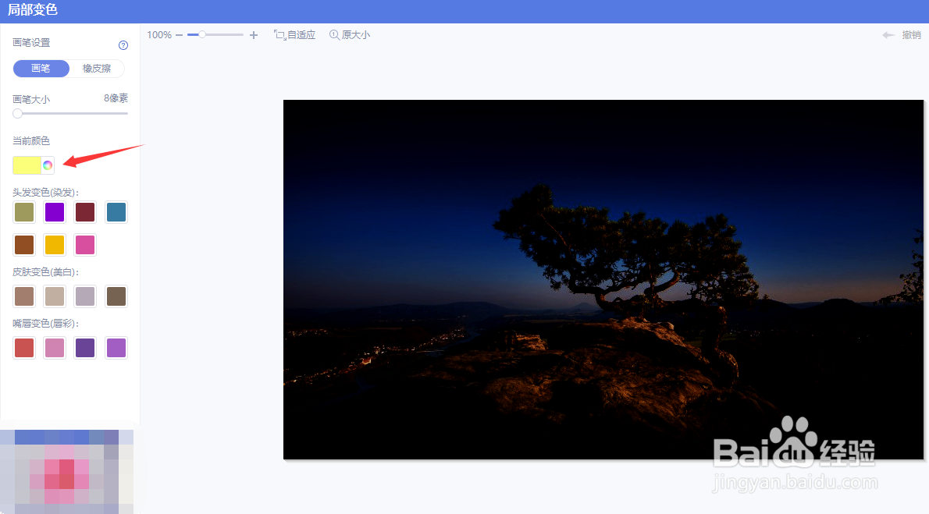Open the rainbow color picker icon

point(48,165)
